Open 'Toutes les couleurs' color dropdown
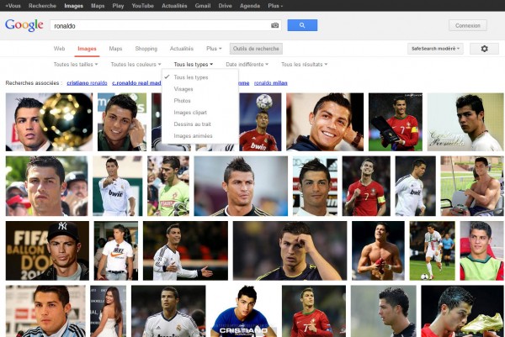This screenshot has height=337, width=505. 136,64
